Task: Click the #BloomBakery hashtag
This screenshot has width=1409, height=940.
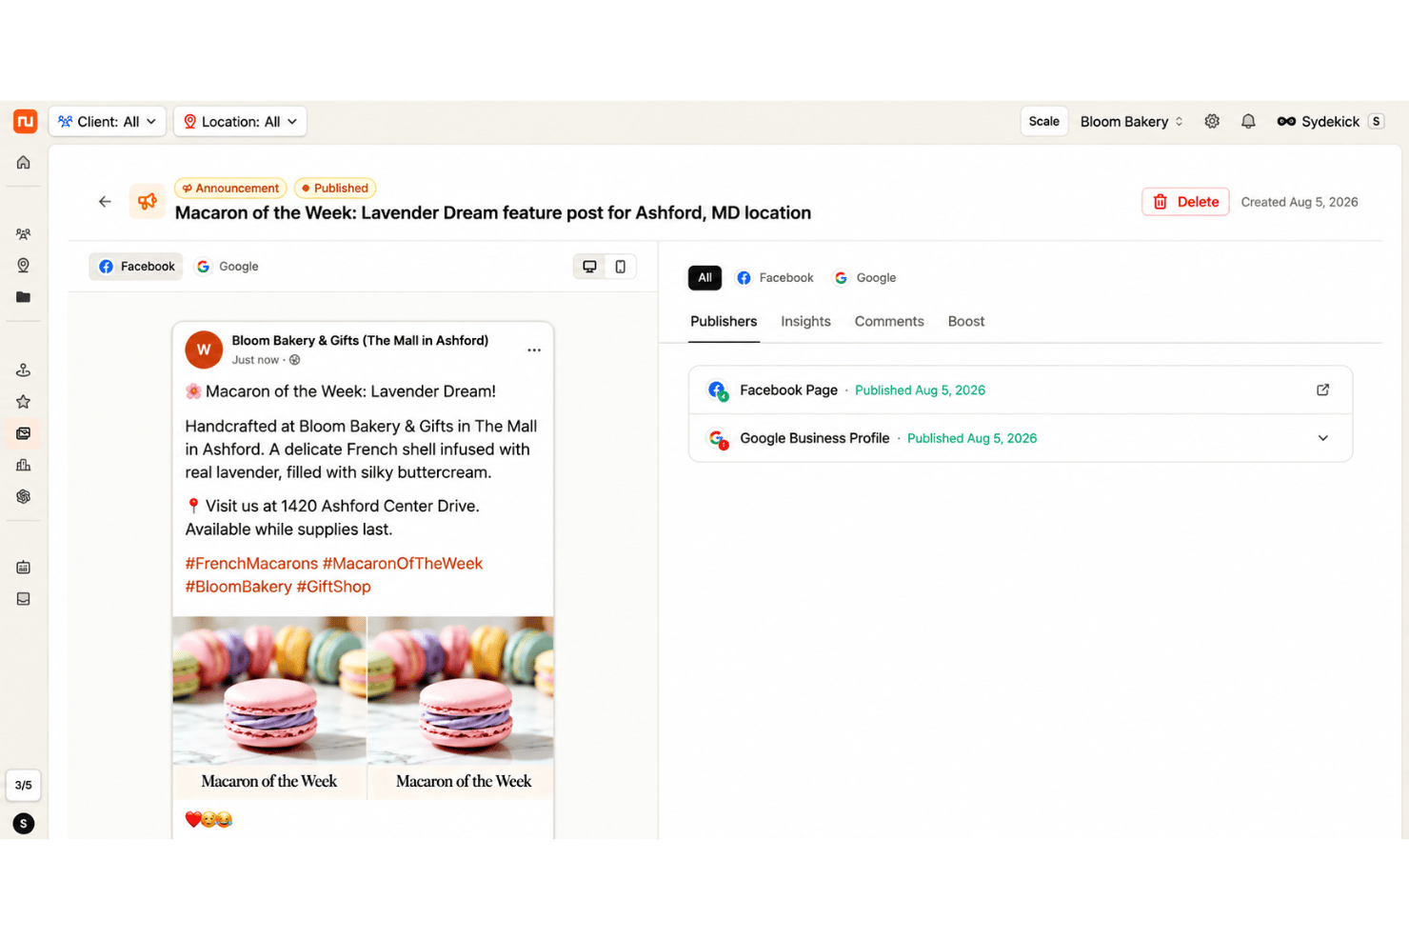Action: (238, 587)
